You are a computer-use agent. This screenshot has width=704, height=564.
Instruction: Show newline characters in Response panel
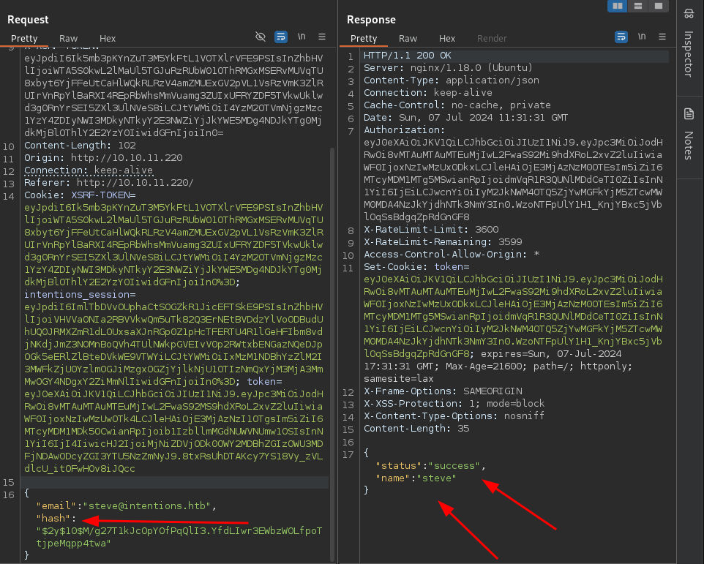coord(642,37)
